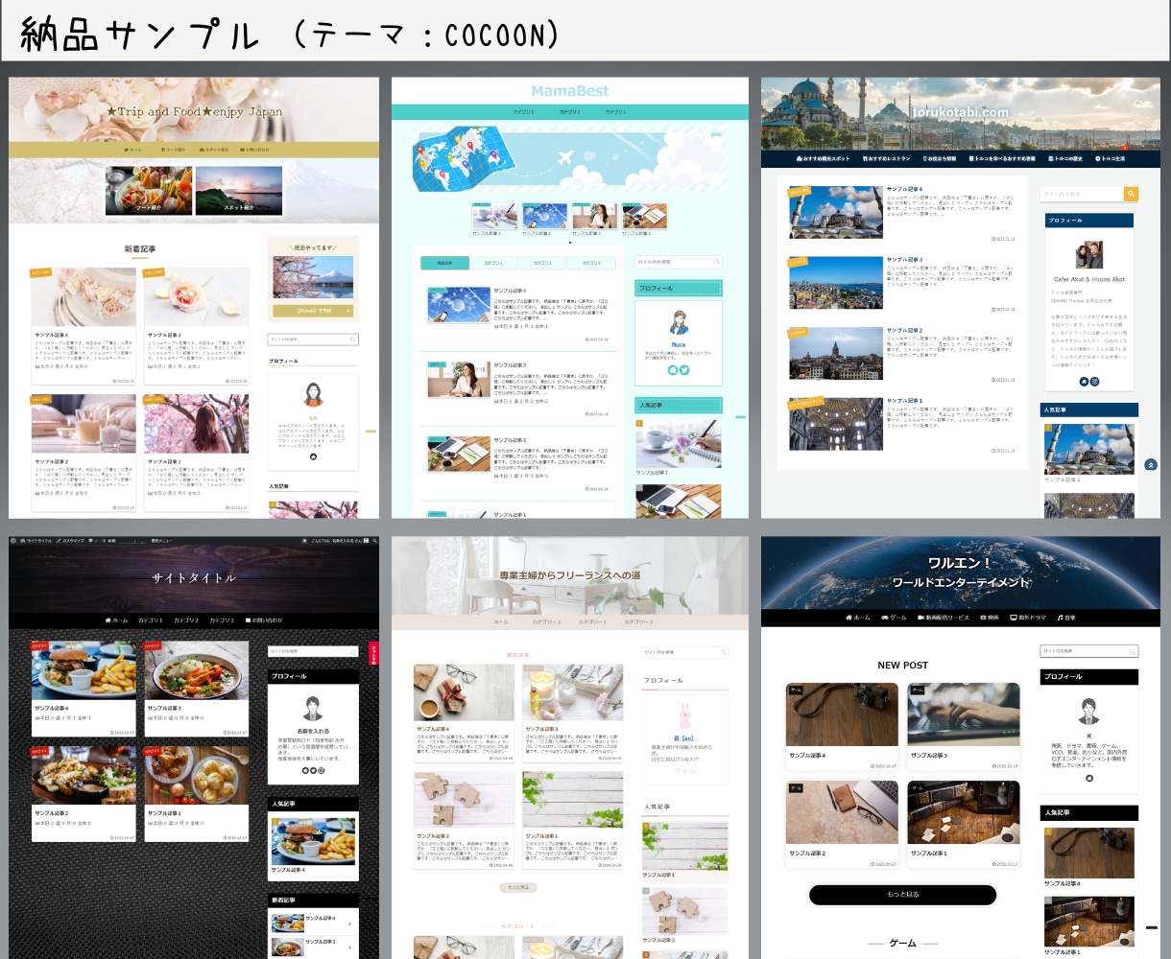Click the search field on the ワルエン! site
1171x959 pixels.
(1088, 651)
